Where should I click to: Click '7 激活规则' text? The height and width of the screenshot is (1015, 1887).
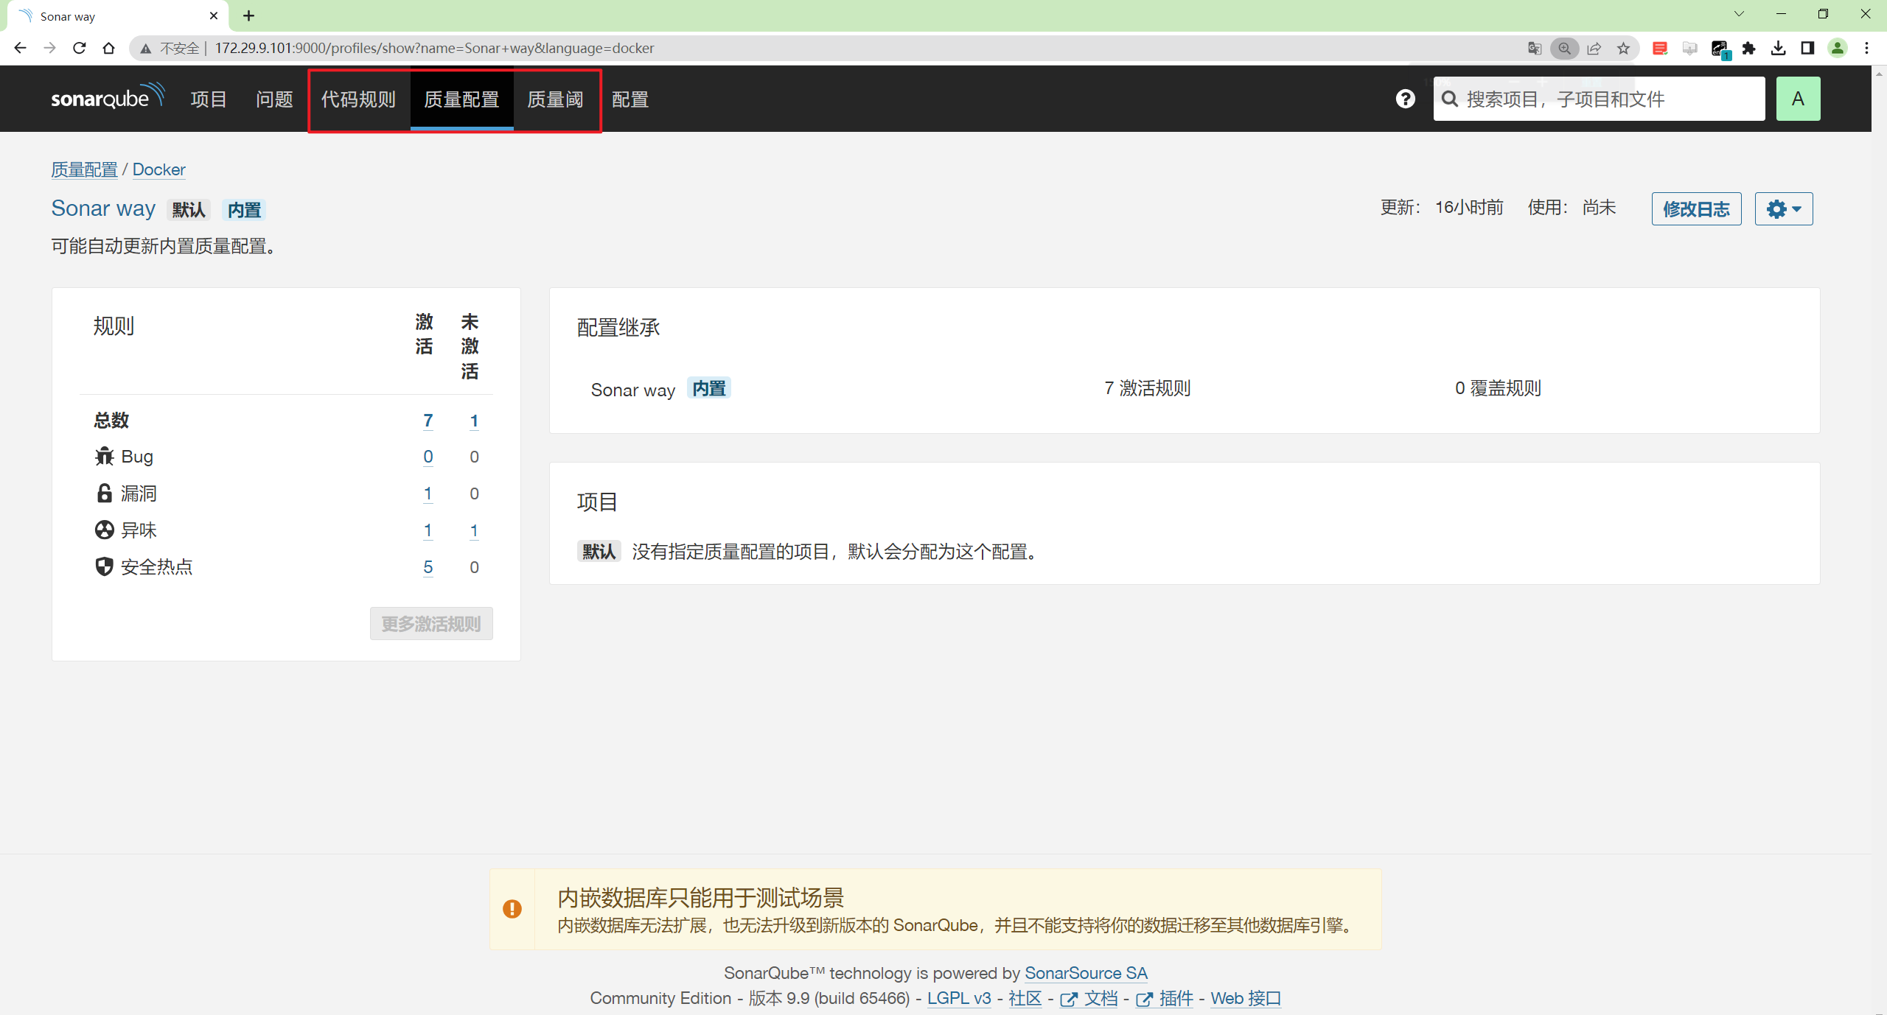point(1147,388)
